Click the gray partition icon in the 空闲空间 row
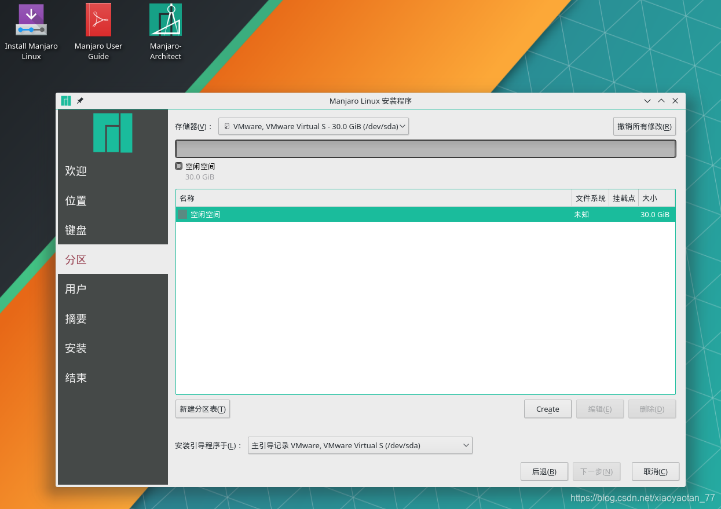Image resolution: width=721 pixels, height=509 pixels. 183,214
